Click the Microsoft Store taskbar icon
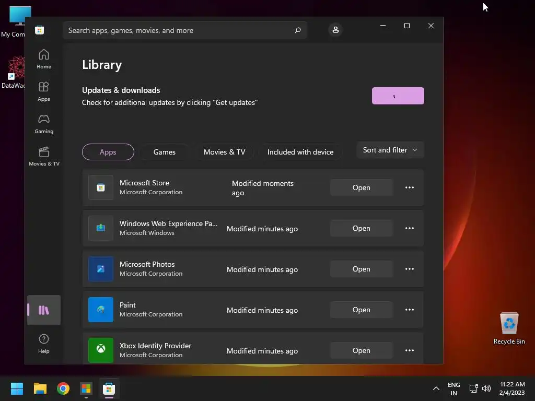The width and height of the screenshot is (535, 401). pyautogui.click(x=109, y=388)
